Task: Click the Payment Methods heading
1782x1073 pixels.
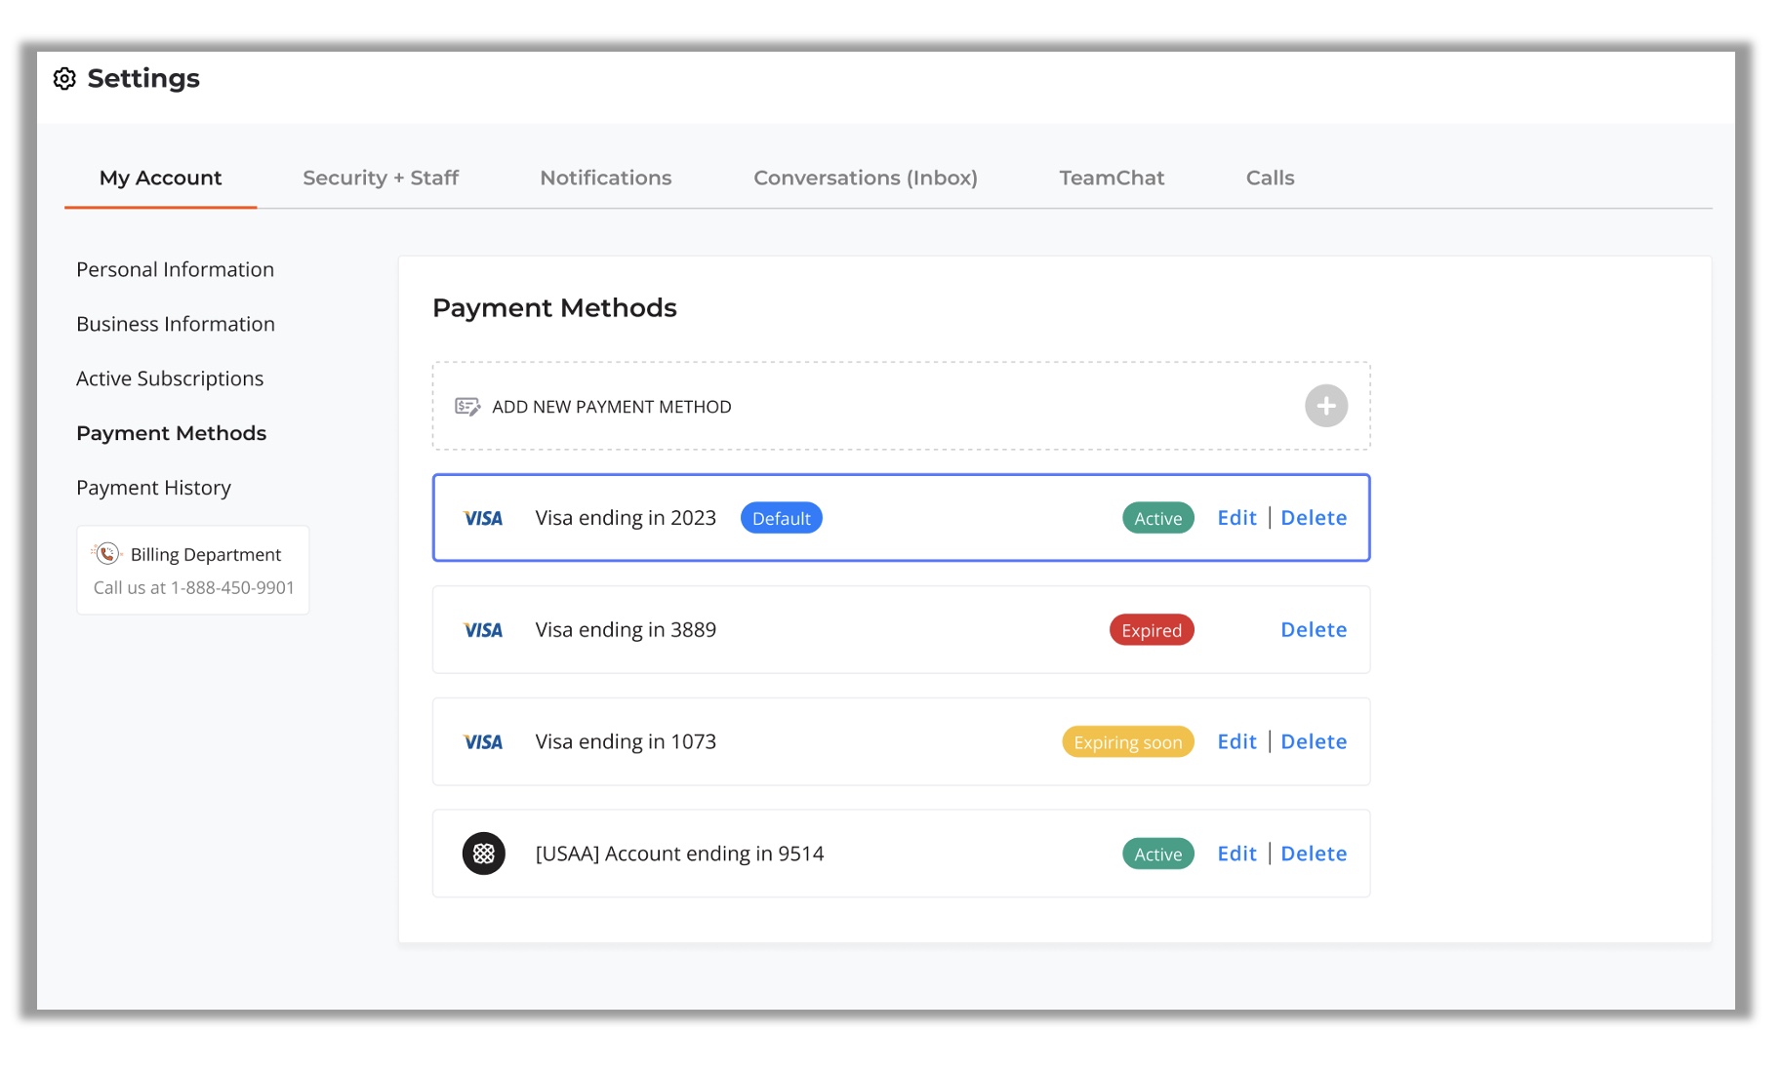Action: pos(554,307)
